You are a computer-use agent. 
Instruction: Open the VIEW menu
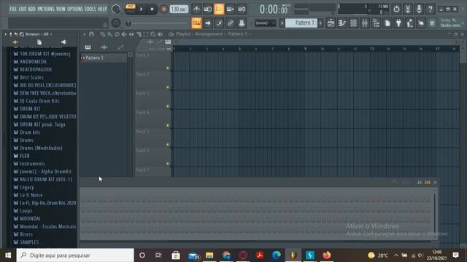point(61,9)
